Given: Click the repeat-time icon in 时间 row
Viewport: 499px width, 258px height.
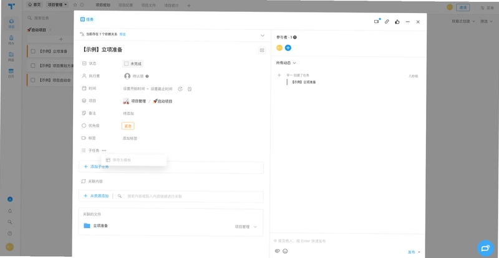Looking at the screenshot, I should coord(180,89).
